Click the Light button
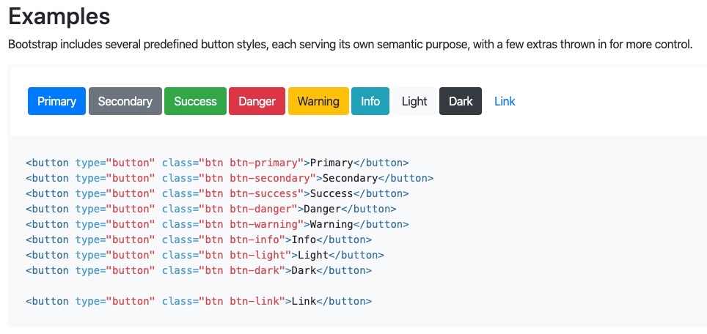The image size is (707, 334). click(x=414, y=101)
